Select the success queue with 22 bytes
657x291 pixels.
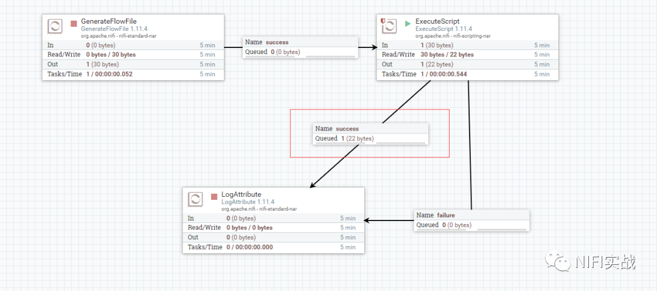click(370, 134)
